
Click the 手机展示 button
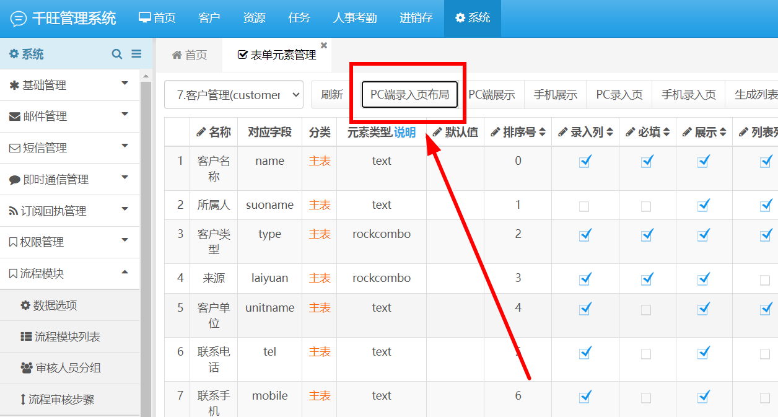tap(556, 95)
